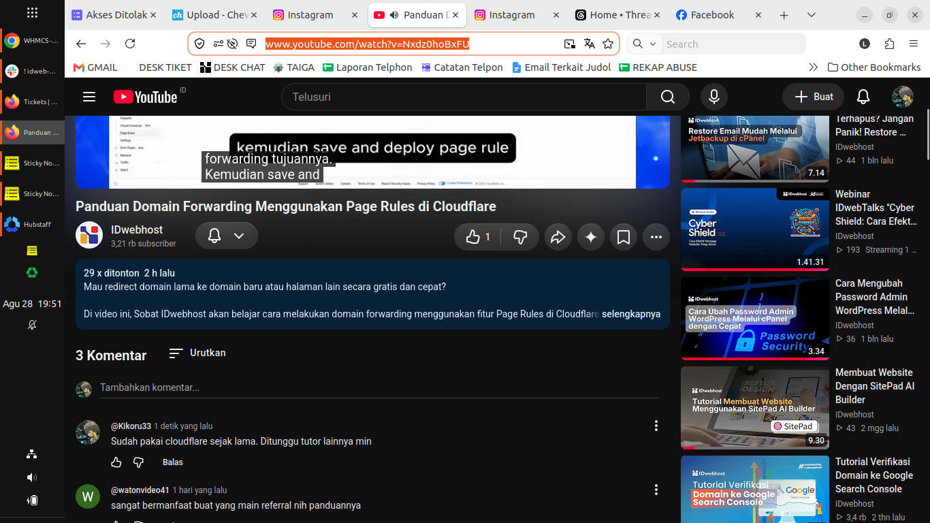Dislike the comment by @Kikoru33

click(138, 462)
